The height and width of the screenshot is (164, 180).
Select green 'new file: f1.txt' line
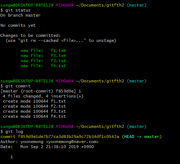(43, 51)
